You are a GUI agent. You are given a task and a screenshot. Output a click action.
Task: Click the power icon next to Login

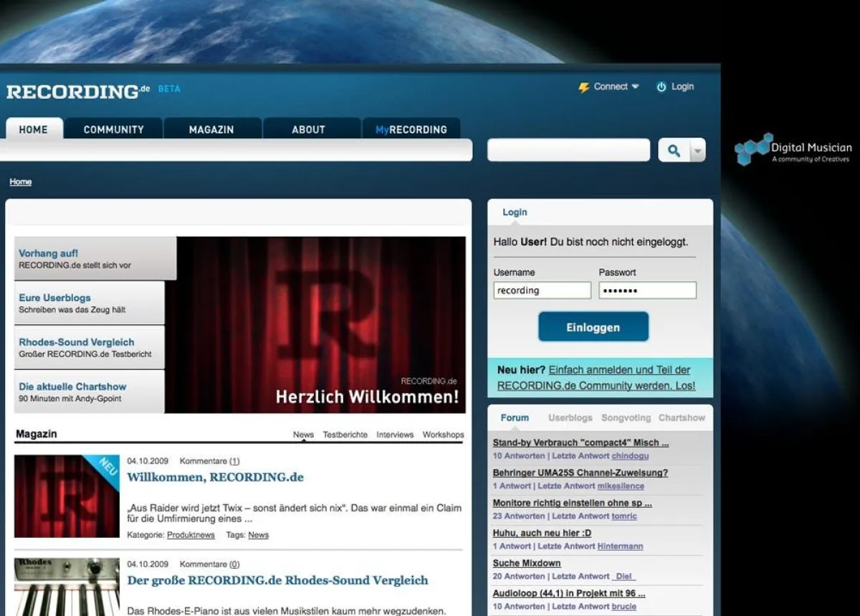point(660,86)
